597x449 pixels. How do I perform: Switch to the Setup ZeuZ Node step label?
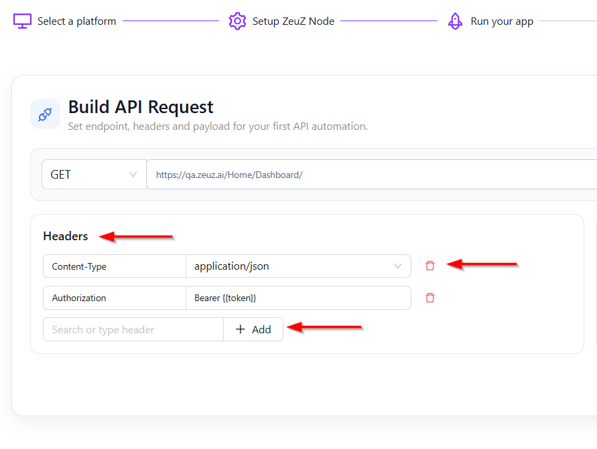click(x=293, y=21)
